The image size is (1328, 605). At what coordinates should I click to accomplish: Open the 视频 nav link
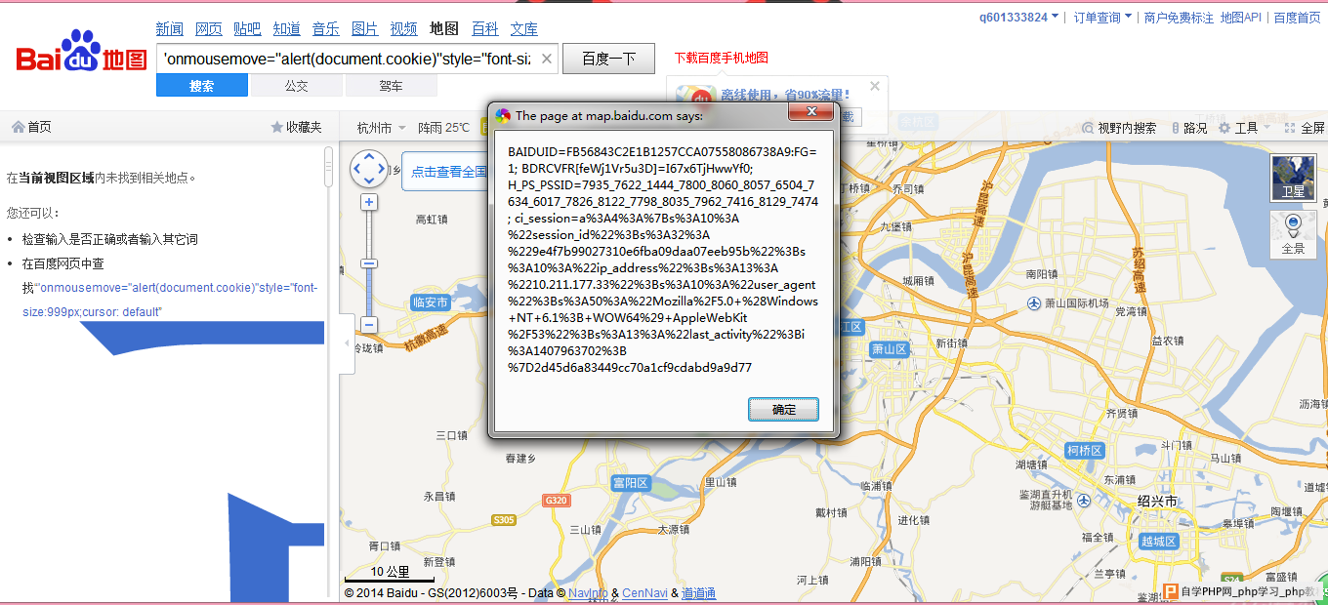coord(404,29)
